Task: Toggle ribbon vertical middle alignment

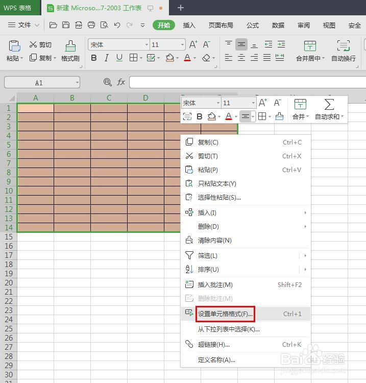Action: point(241,44)
